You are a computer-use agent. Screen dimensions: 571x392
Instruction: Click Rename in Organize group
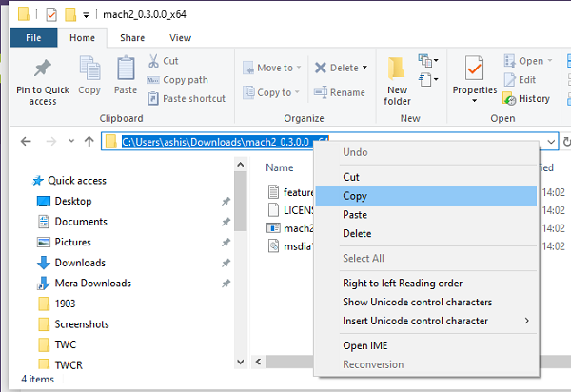click(x=340, y=92)
